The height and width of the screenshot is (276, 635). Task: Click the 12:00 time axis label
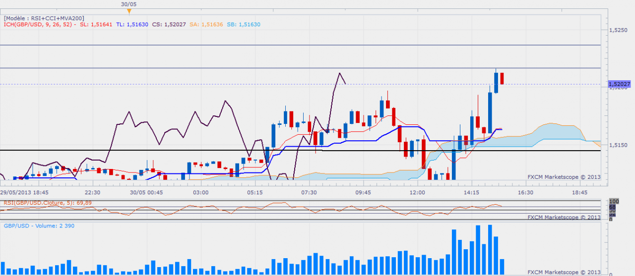(x=417, y=192)
